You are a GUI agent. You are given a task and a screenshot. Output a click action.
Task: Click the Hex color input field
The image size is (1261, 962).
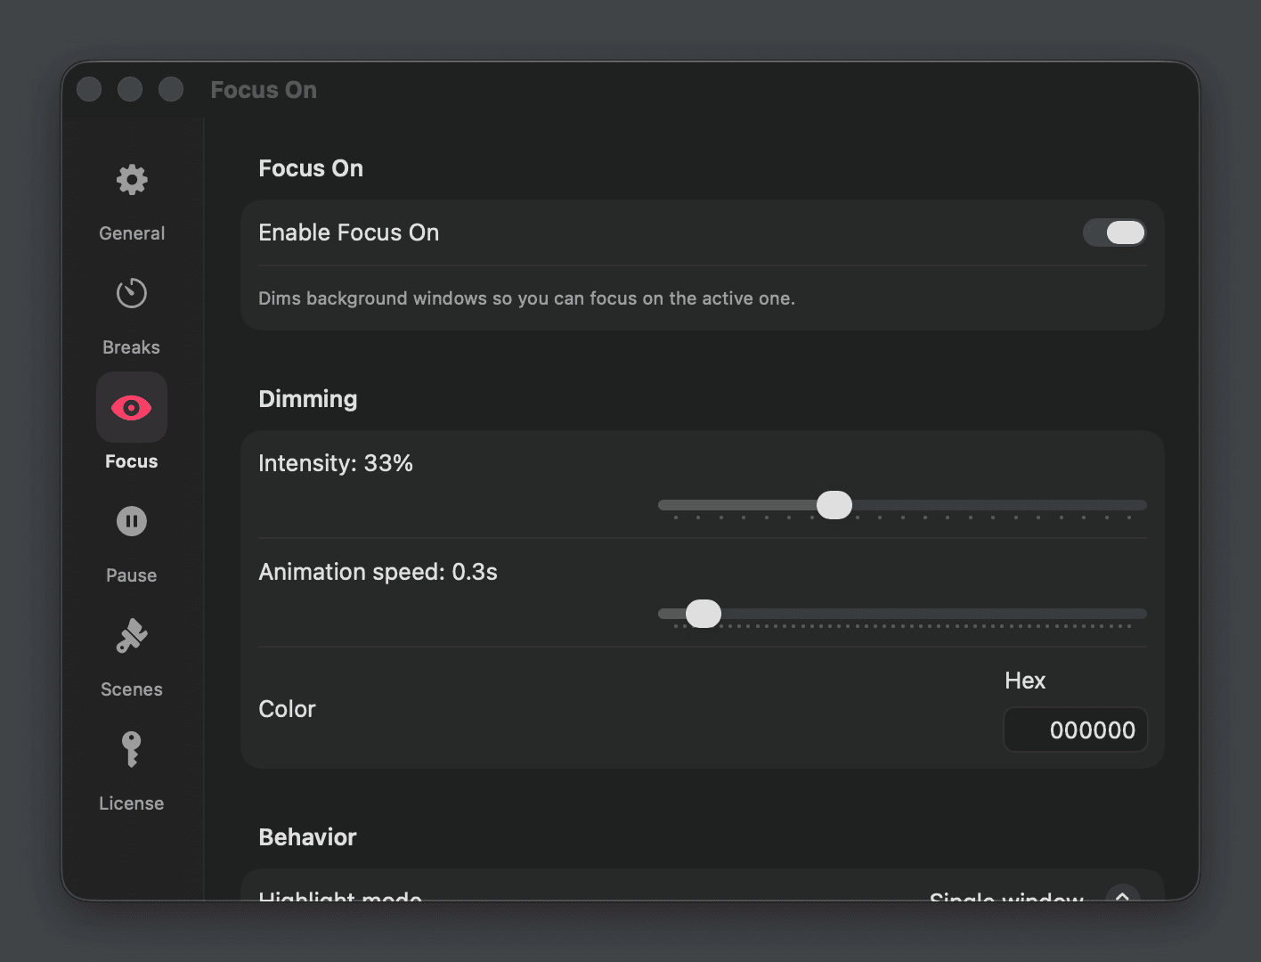coord(1076,730)
